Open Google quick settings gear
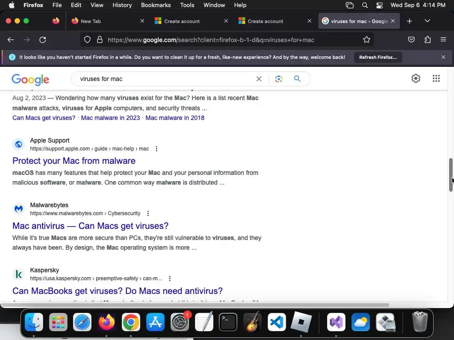 [416, 78]
